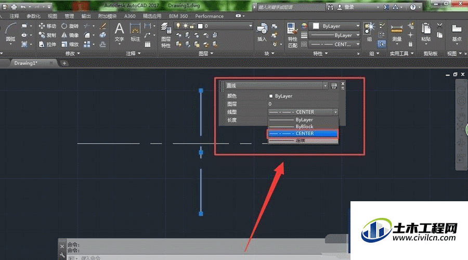Viewport: 468px width, 260px height.
Task: Click the Undo arrow in quick access toolbar
Action: click(23, 7)
